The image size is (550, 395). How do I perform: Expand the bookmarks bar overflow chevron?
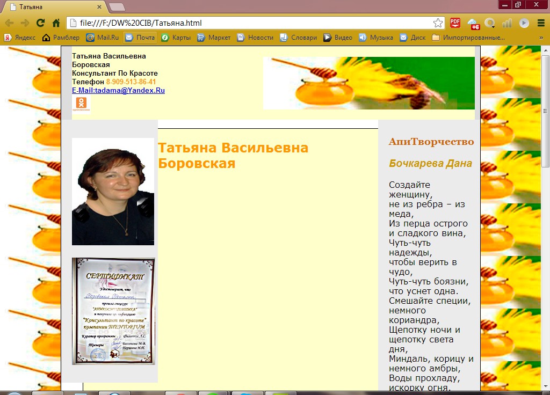(x=541, y=38)
